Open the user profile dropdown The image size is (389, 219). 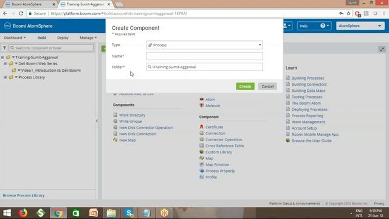coord(287,26)
